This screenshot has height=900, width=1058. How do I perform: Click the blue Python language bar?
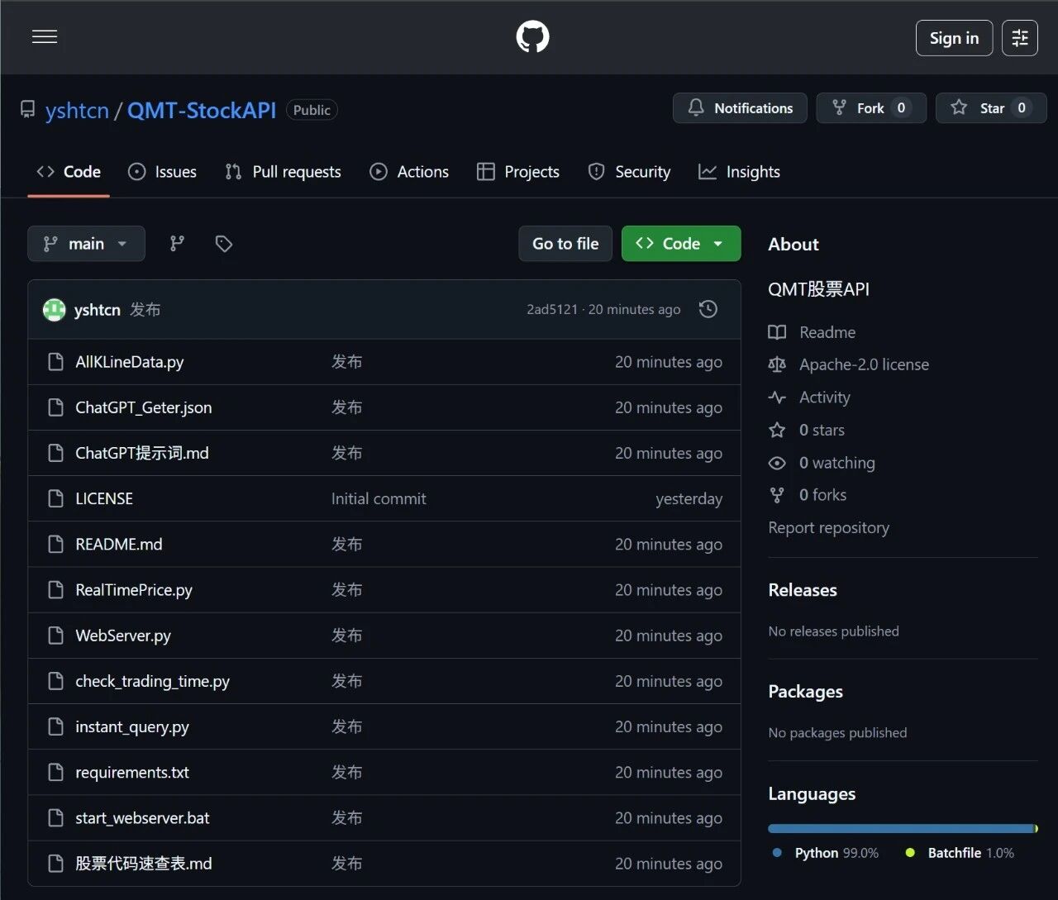click(901, 828)
